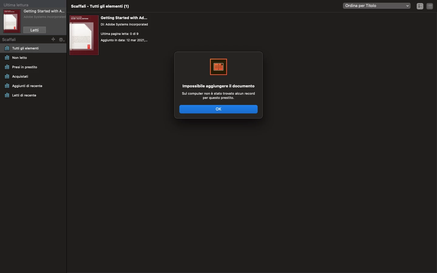Click Ultima pagina letta: 0 di 9

120,34
